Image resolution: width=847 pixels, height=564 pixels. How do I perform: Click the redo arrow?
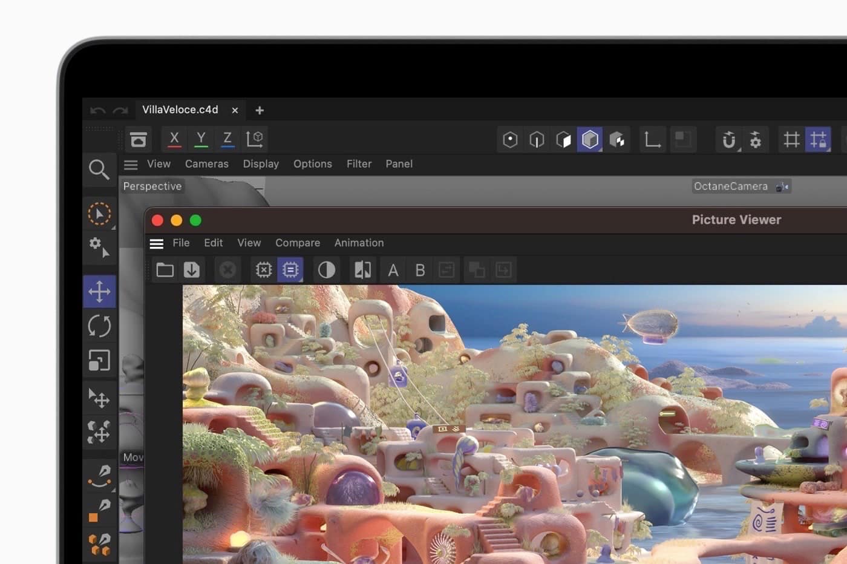pyautogui.click(x=120, y=110)
